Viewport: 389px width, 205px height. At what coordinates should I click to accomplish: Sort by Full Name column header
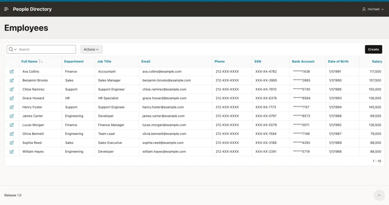29,61
